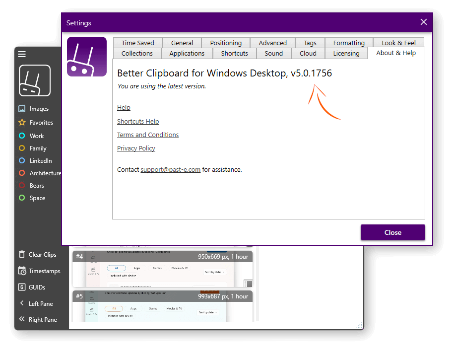Open the Time Saved tab
Screen dimensions: 454x358
click(138, 43)
